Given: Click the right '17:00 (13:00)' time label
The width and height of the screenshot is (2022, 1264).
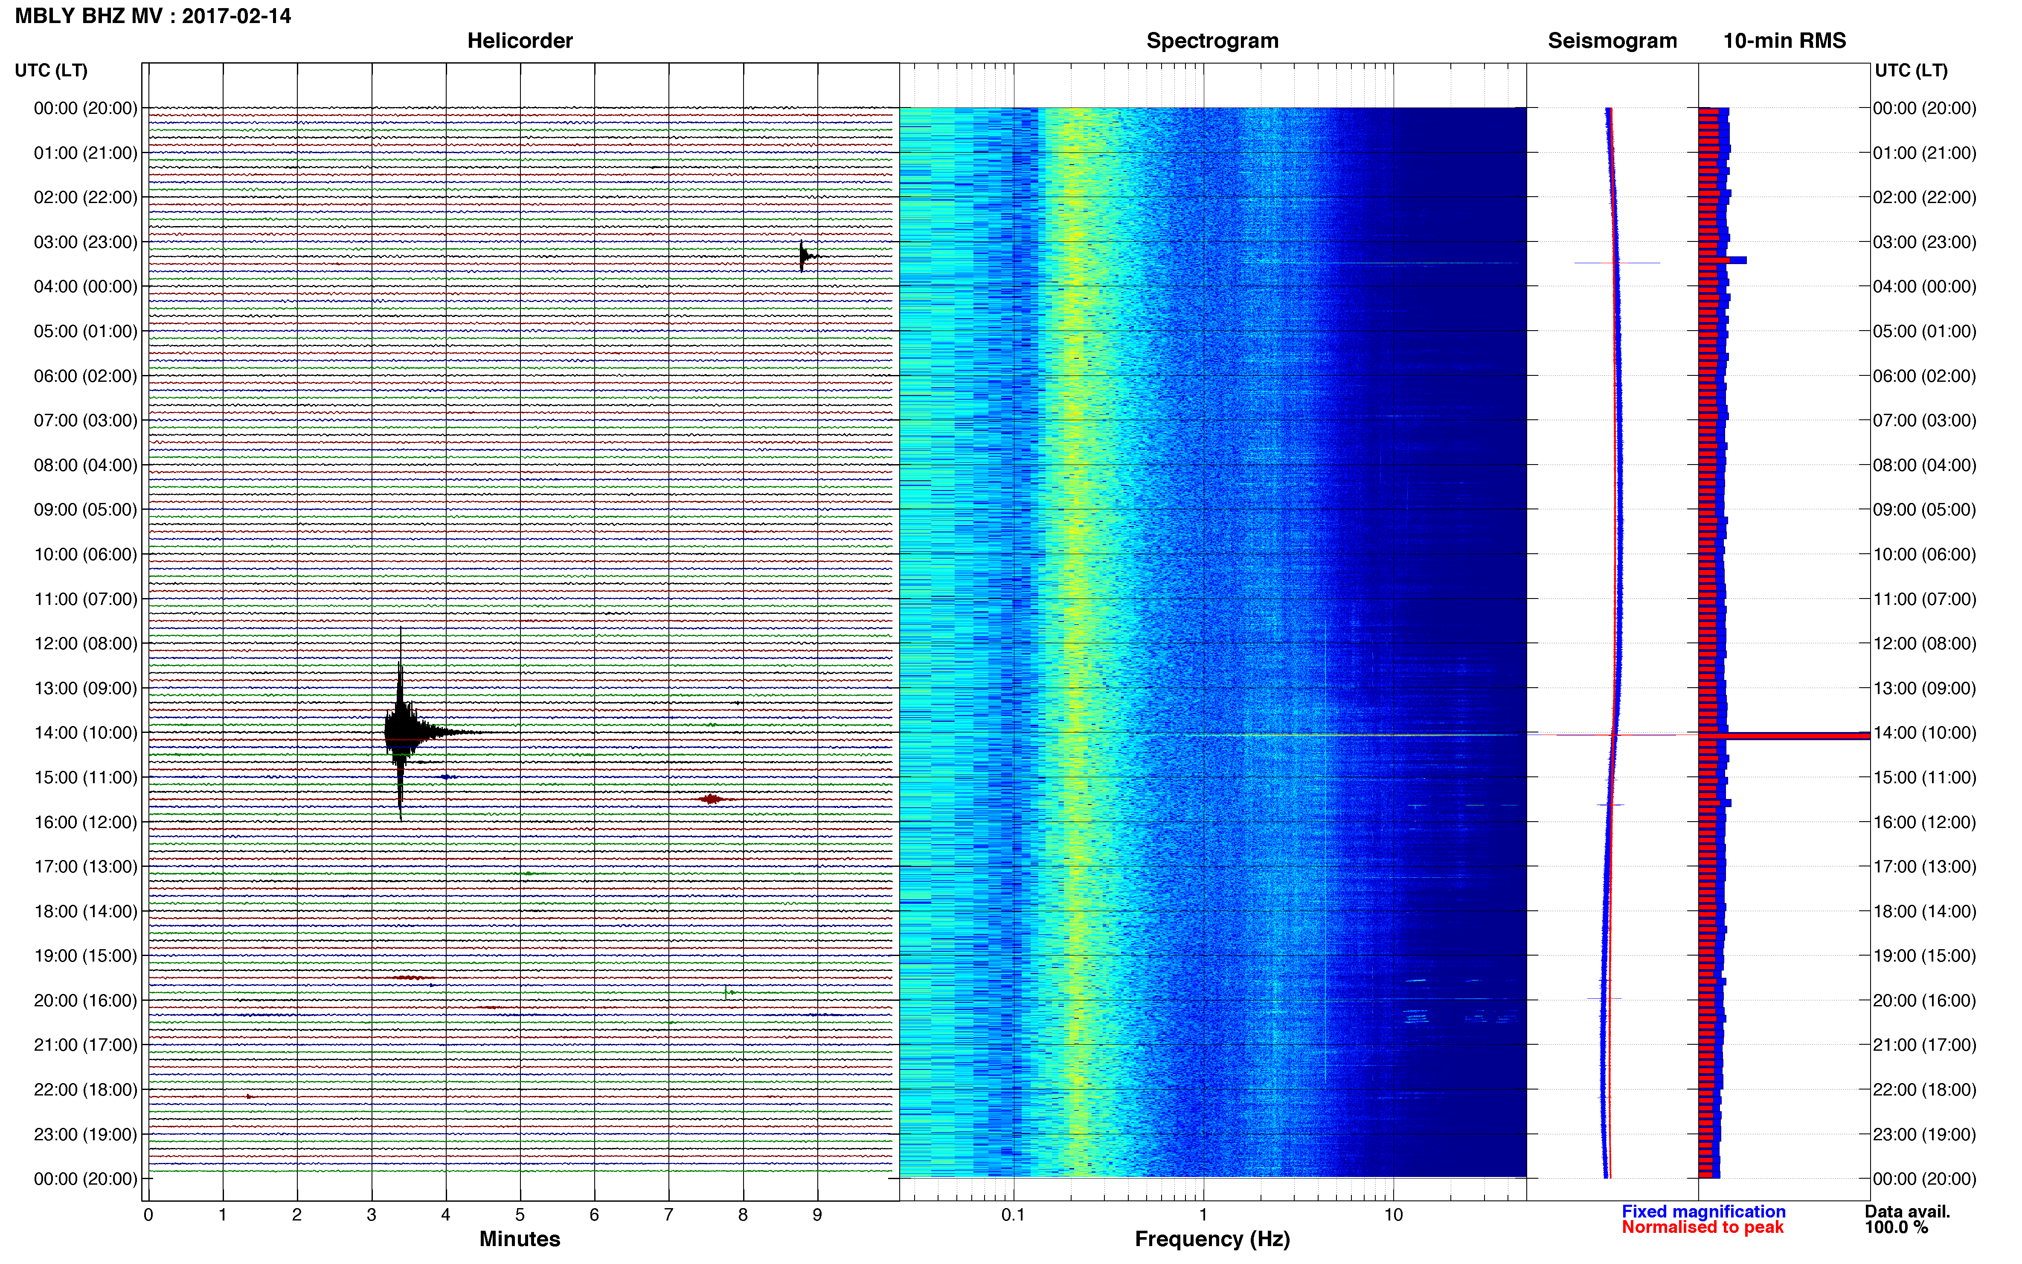Looking at the screenshot, I should (x=1924, y=867).
